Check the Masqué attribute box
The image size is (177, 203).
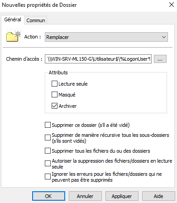[54, 95]
